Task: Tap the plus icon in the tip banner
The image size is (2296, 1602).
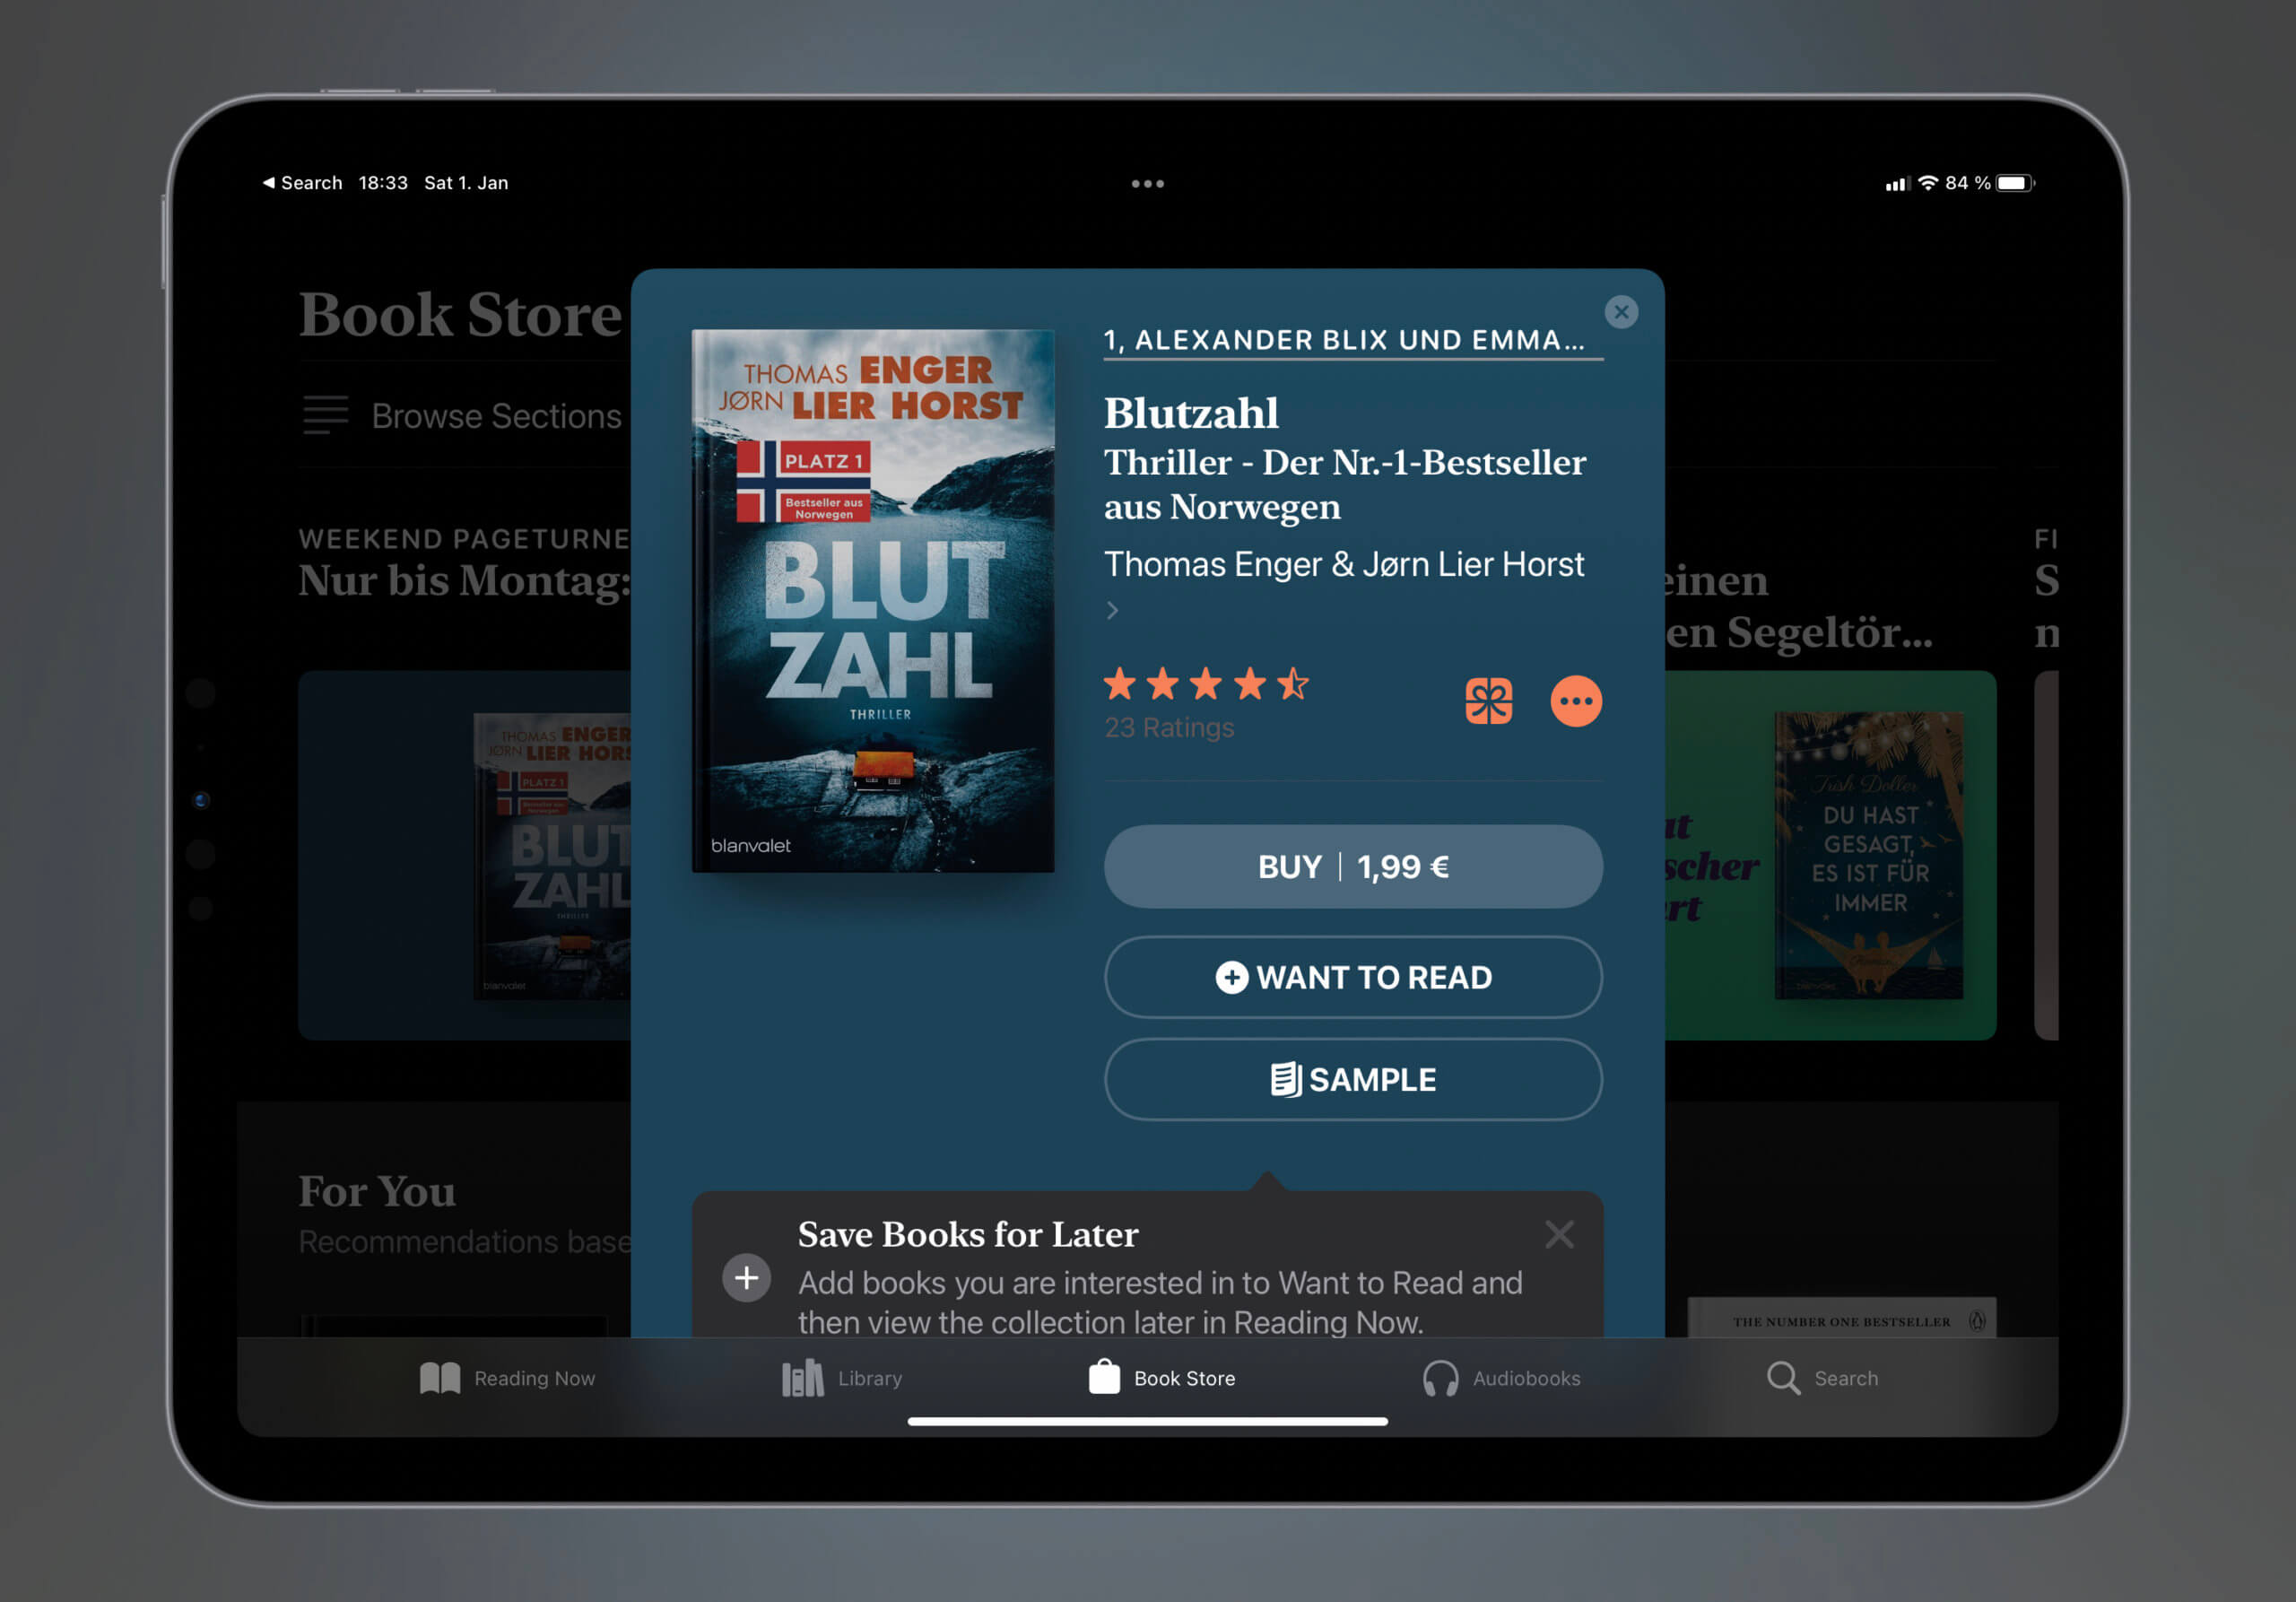Action: [x=746, y=1278]
